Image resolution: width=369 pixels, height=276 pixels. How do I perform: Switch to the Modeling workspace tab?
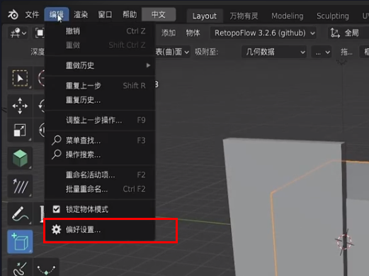pos(288,16)
